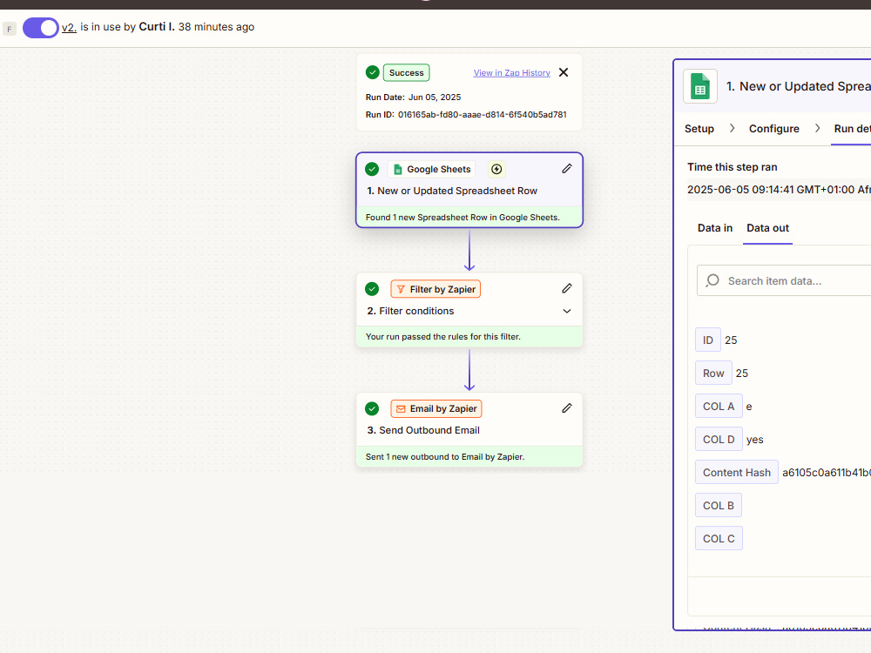Click the Success status badge
This screenshot has height=653, width=871.
(406, 73)
